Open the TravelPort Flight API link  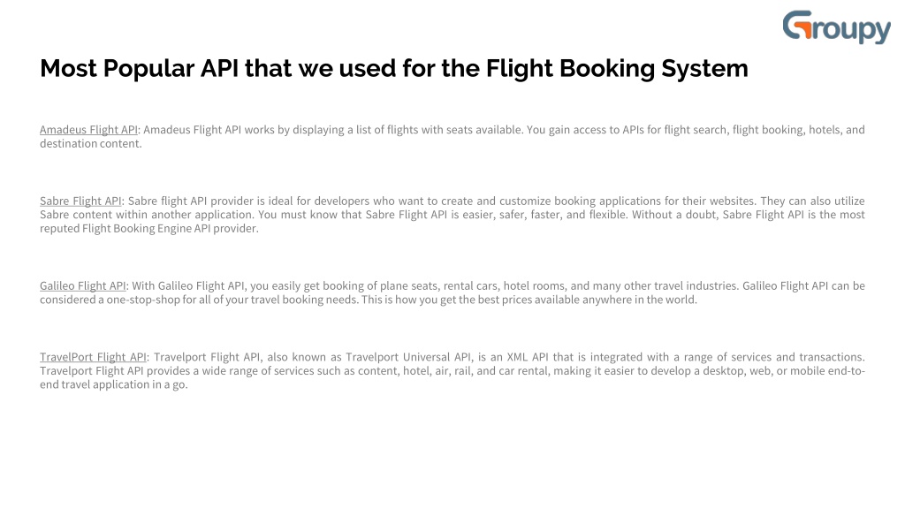point(93,357)
